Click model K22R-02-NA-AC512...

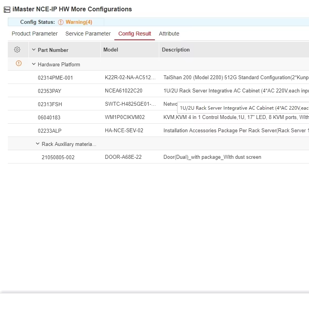coord(130,78)
